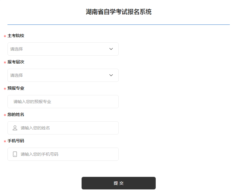Click the red asterisk beside 报考层次

click(5, 63)
